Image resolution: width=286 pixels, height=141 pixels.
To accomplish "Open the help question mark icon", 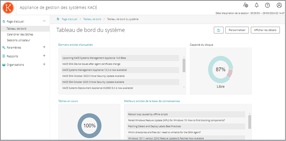I will 267,5.
